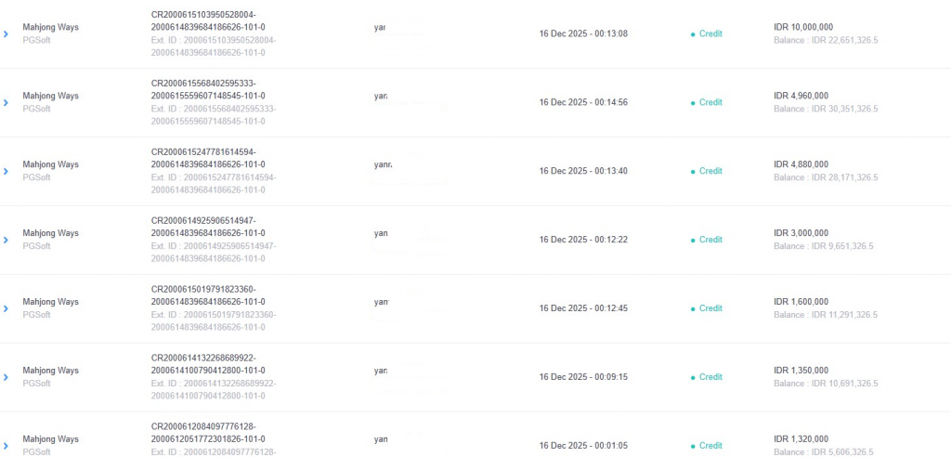The width and height of the screenshot is (951, 457).
Task: Click the date 16 Dec 2025 - 00:14:56
Action: pos(583,102)
